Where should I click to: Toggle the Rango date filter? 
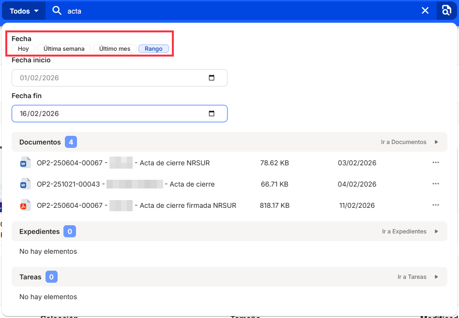153,49
